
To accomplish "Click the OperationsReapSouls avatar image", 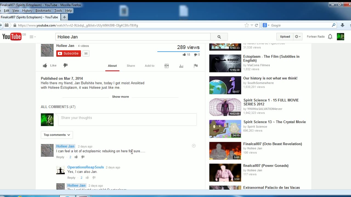I will click(60, 170).
